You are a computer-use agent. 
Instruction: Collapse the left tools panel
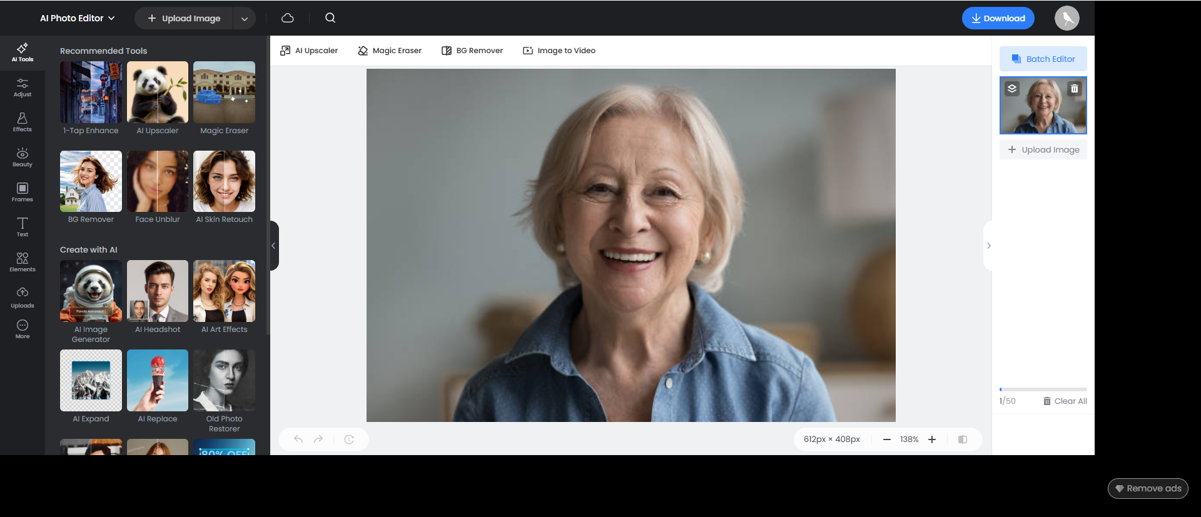273,246
